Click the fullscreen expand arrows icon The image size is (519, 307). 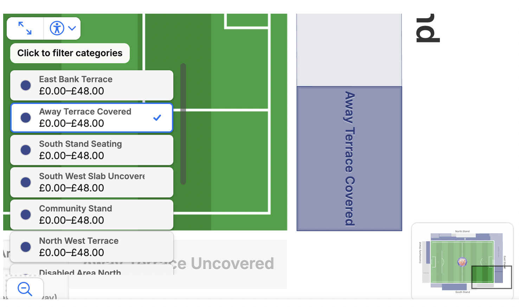coord(25,28)
